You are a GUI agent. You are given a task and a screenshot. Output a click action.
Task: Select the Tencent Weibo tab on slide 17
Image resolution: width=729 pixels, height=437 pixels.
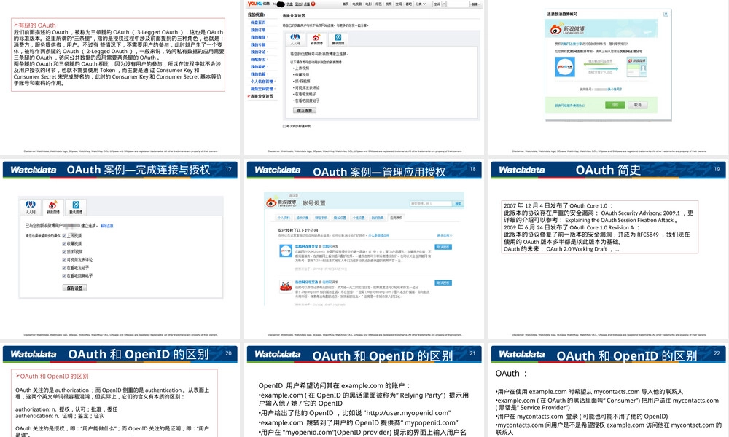tap(76, 207)
